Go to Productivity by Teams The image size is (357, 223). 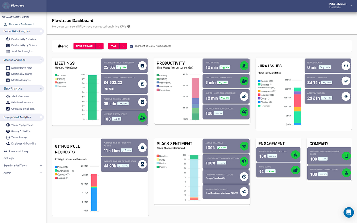pyautogui.click(x=24, y=45)
